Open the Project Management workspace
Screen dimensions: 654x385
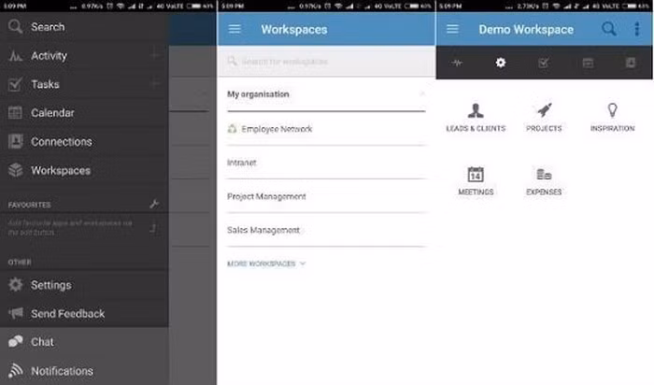[266, 196]
